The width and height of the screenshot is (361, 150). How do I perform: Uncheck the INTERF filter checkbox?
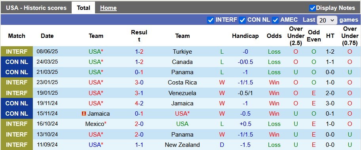click(211, 20)
